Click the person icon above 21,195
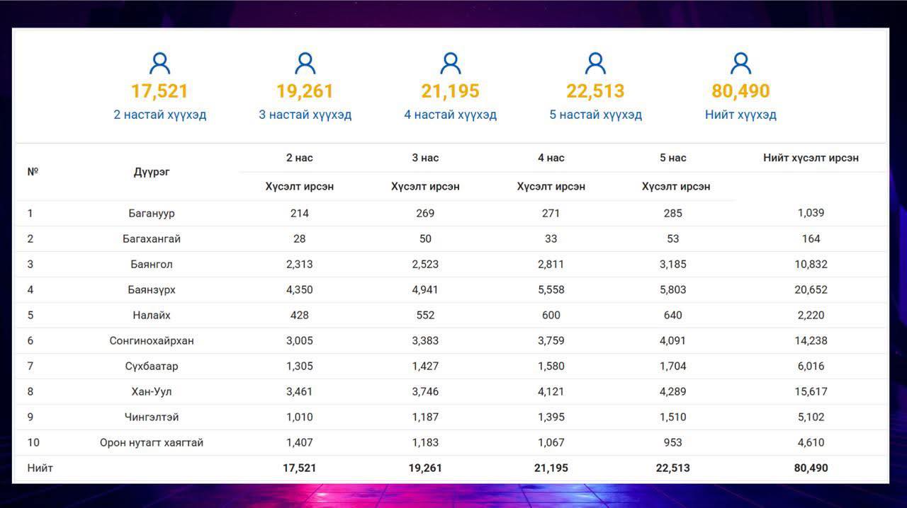 point(451,64)
